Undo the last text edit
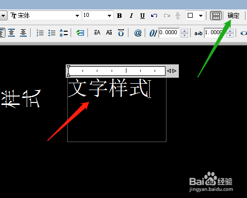Viewport: 247px width, 198px height. pyautogui.click(x=154, y=16)
